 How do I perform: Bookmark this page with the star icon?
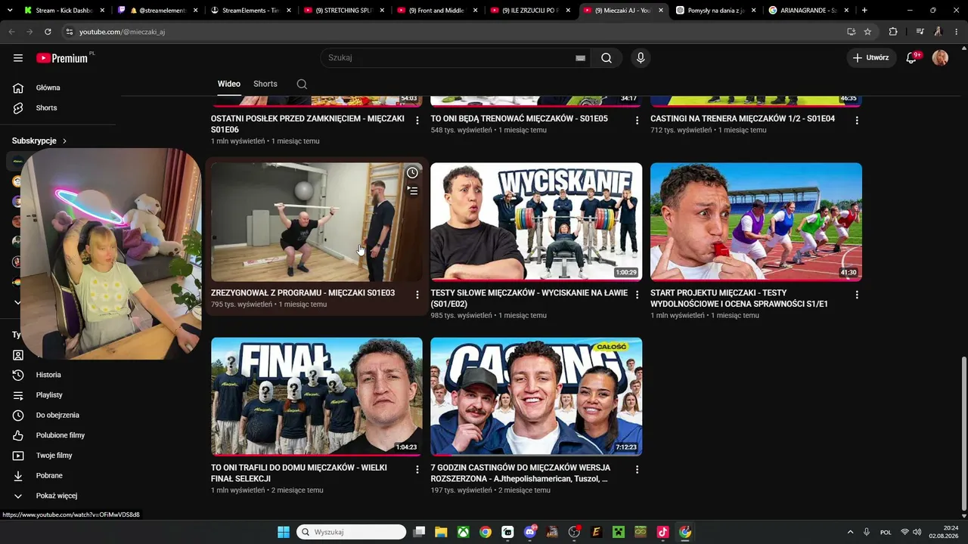pyautogui.click(x=867, y=32)
